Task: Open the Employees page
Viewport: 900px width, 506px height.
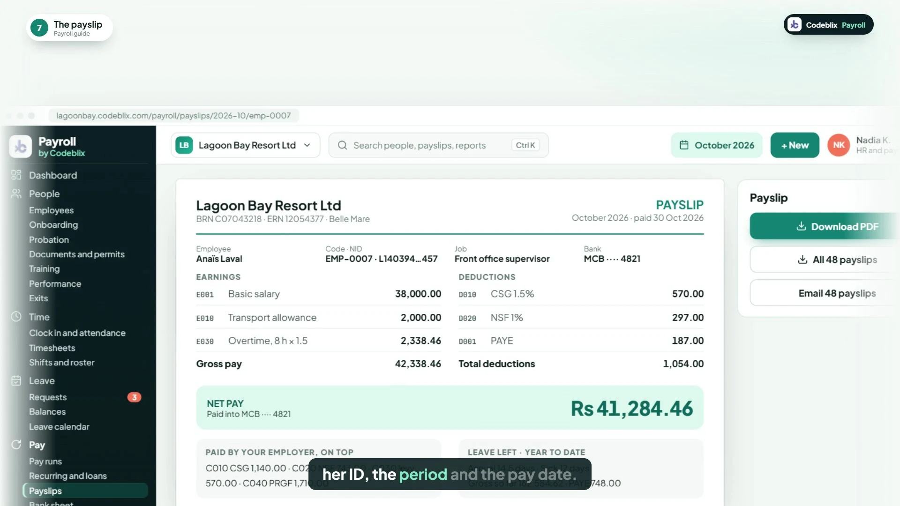Action: (x=52, y=210)
